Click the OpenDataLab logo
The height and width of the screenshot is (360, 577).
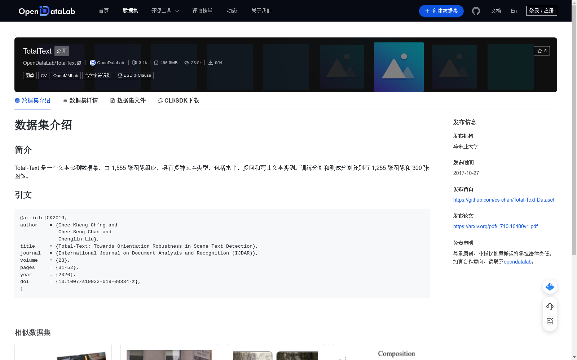tap(47, 11)
